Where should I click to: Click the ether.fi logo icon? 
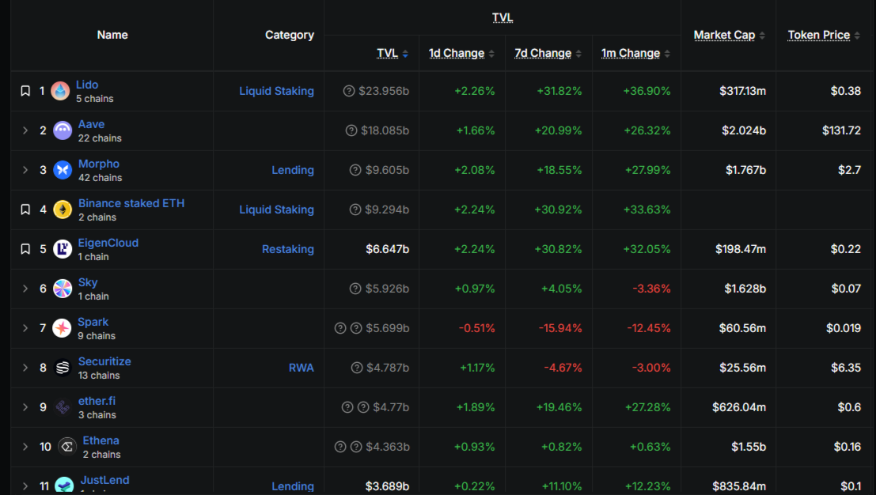click(x=63, y=407)
